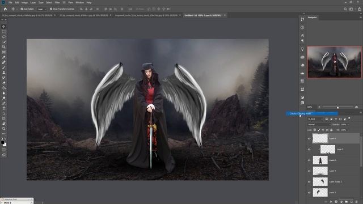The height and width of the screenshot is (204, 363).
Task: Enable Show Transform Controls checkbox
Action: coord(51,9)
